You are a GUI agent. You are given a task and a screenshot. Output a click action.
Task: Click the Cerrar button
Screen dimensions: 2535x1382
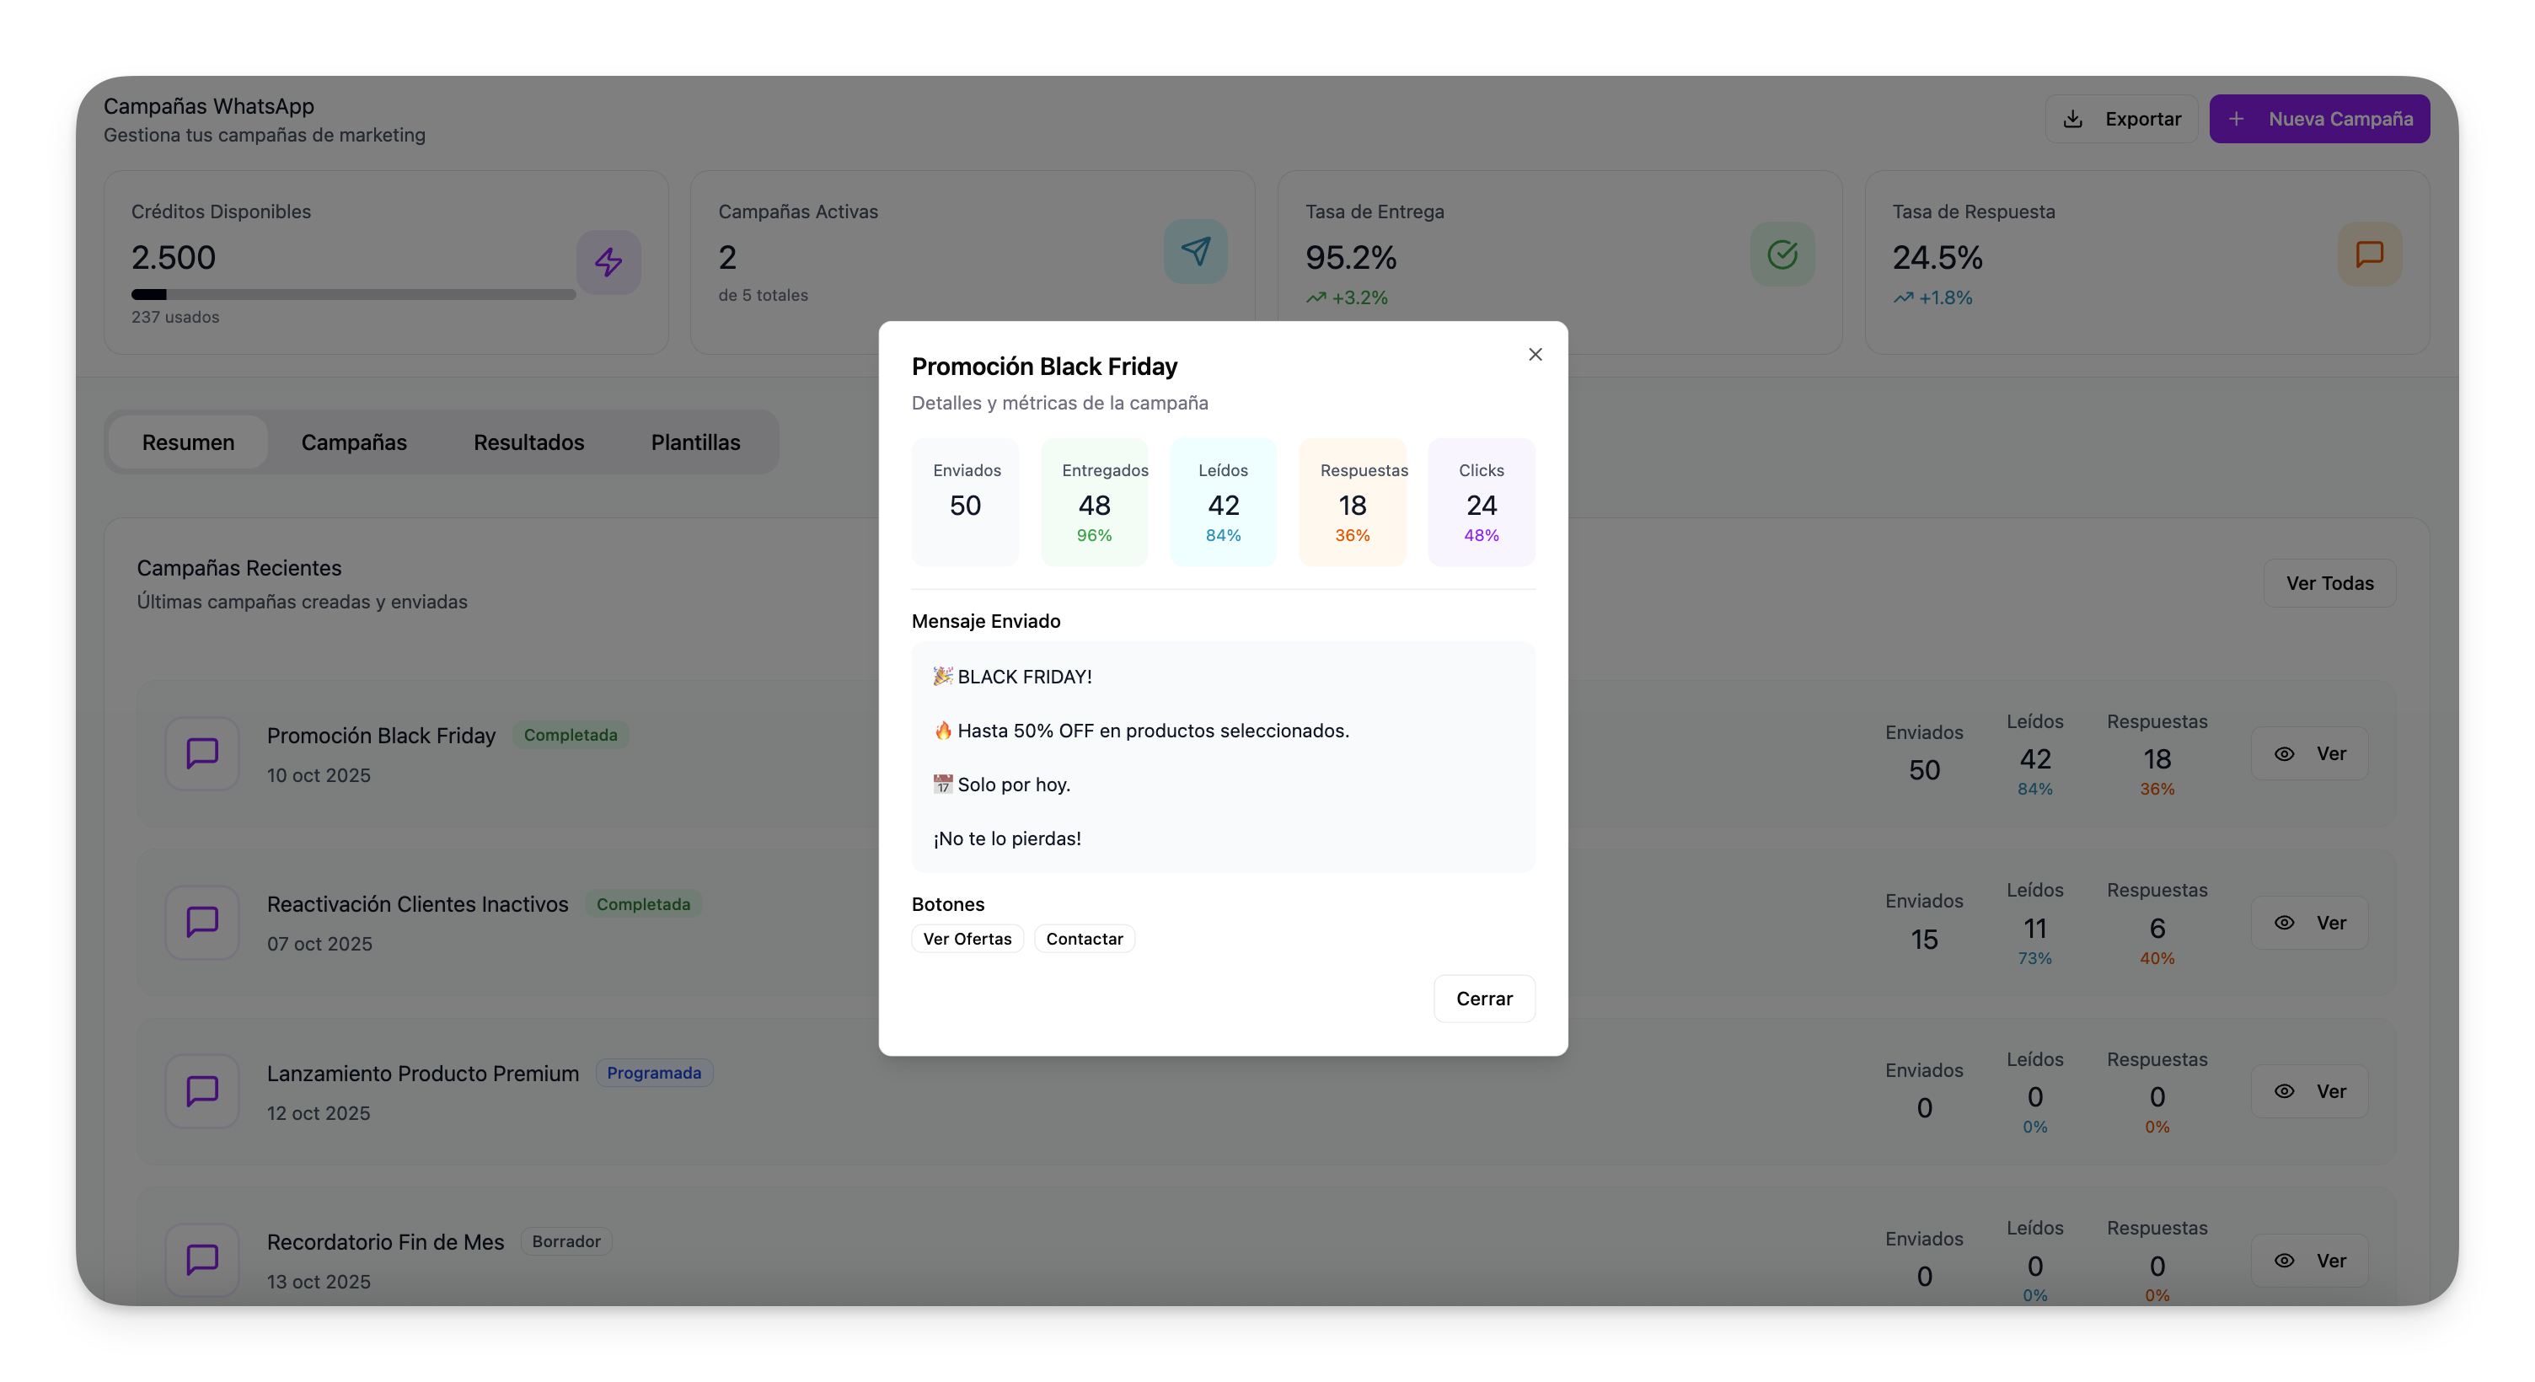point(1483,998)
